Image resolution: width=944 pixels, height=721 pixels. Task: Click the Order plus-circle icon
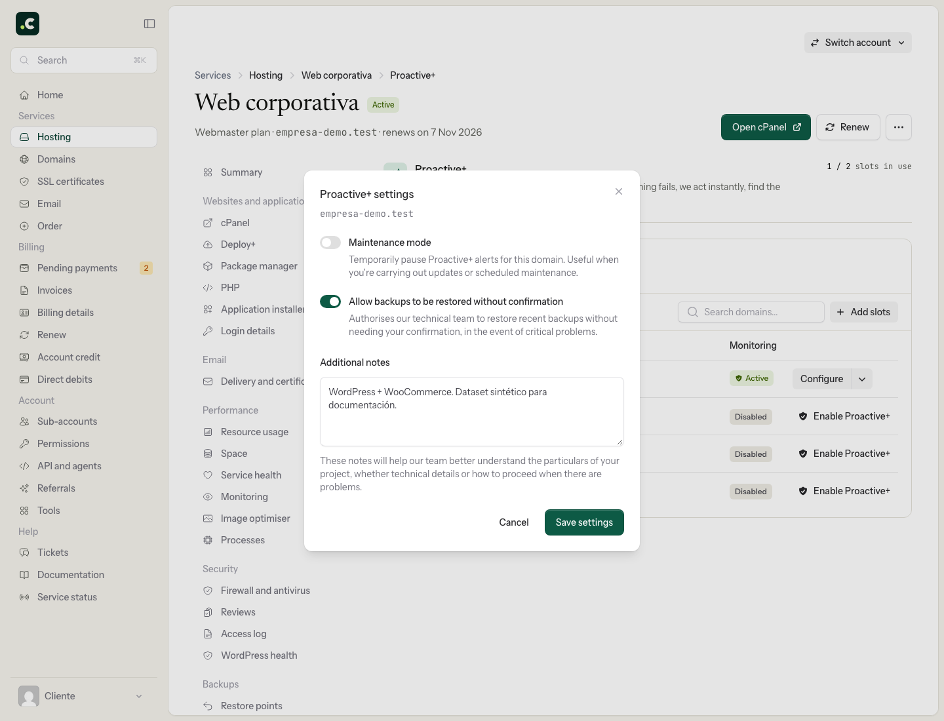click(x=24, y=226)
